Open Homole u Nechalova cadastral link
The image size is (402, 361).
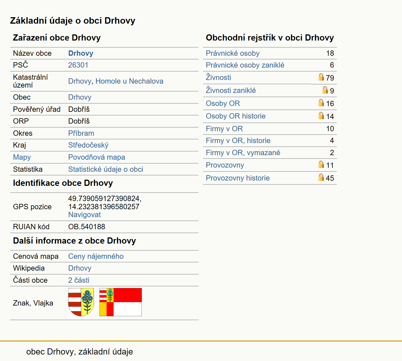tap(129, 81)
